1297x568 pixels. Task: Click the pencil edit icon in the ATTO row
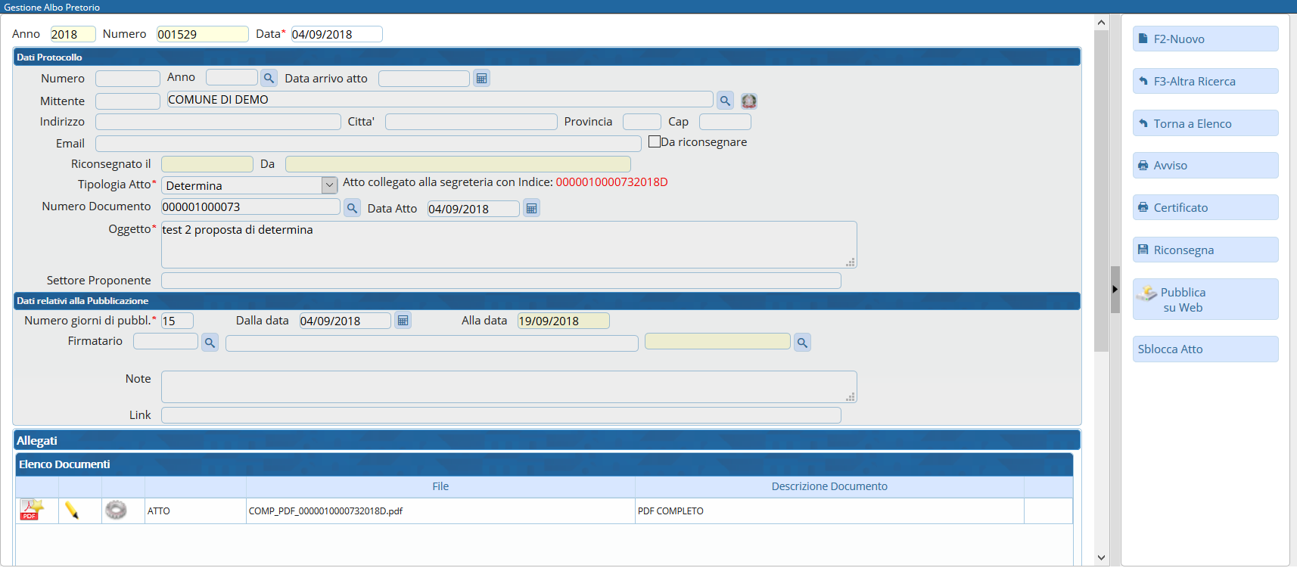click(x=72, y=511)
